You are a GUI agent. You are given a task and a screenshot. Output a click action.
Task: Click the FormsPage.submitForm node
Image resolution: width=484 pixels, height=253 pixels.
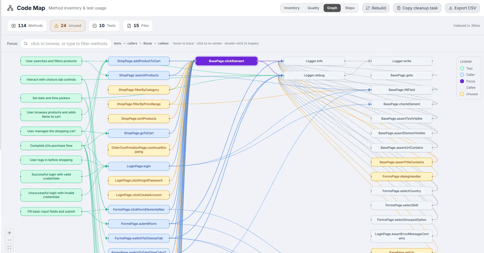[139, 224]
